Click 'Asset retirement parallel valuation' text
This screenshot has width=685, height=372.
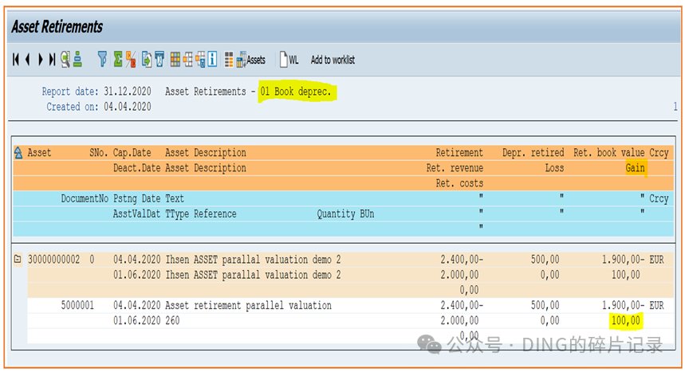(x=248, y=305)
